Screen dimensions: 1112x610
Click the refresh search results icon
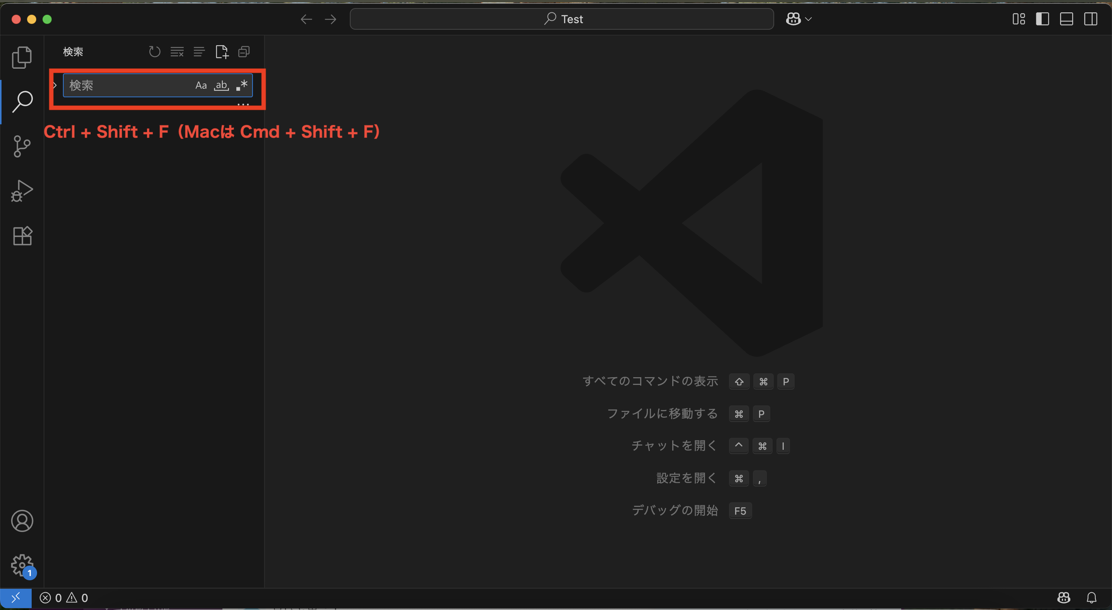tap(154, 52)
